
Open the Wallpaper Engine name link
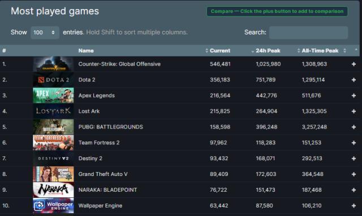(100, 206)
